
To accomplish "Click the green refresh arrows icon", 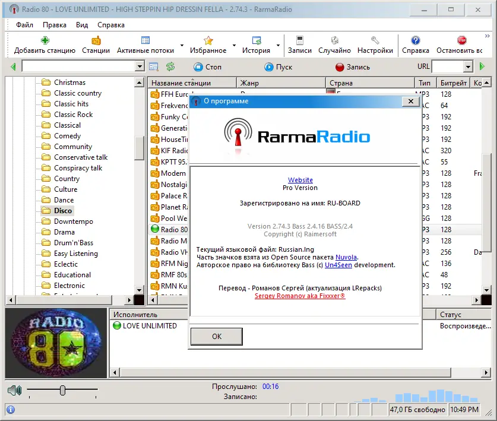I will (170, 67).
